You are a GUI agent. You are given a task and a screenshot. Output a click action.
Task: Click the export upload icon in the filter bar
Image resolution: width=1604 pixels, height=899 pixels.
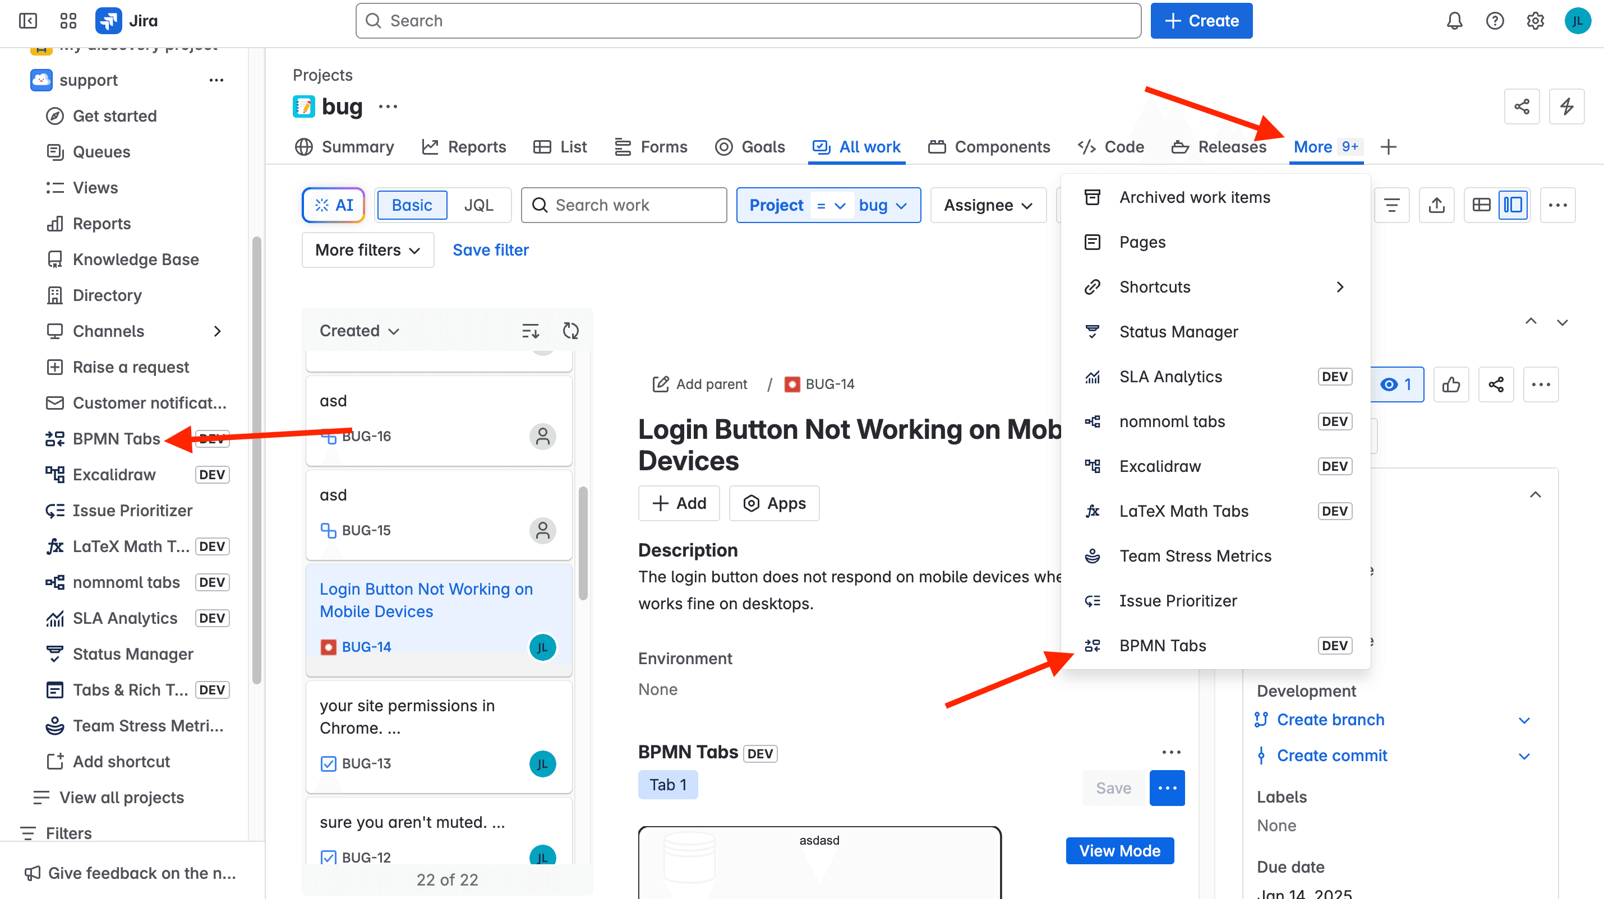click(1436, 205)
